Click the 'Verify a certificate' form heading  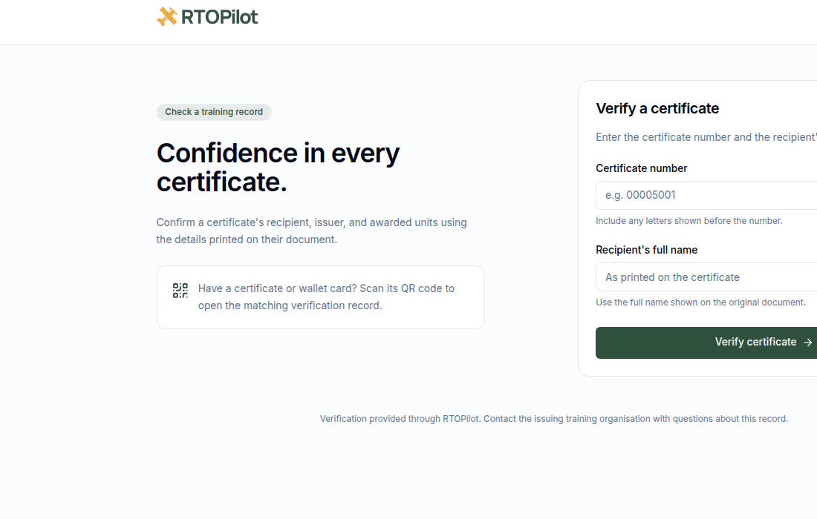(x=657, y=108)
